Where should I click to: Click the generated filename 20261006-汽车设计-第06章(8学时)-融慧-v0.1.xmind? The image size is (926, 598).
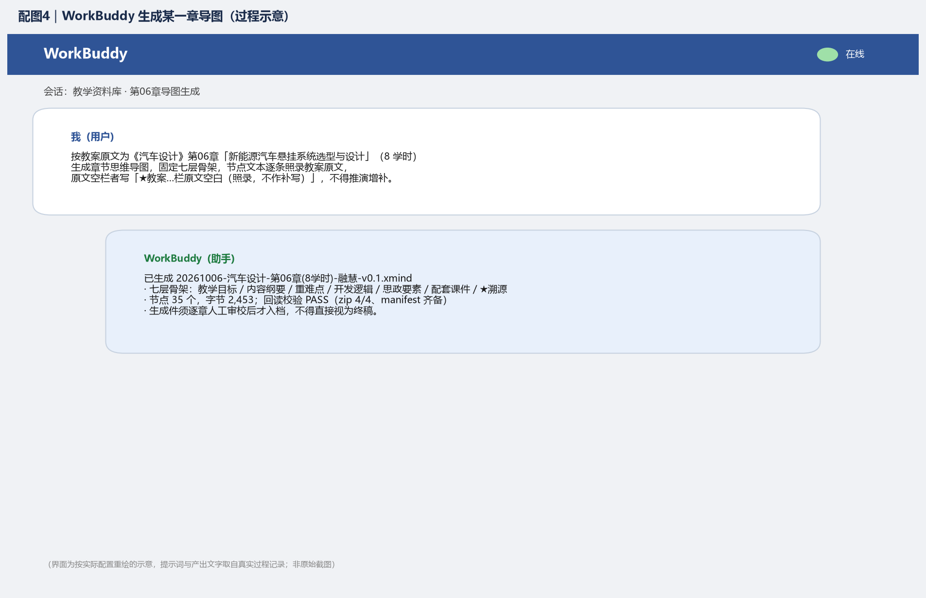click(294, 278)
